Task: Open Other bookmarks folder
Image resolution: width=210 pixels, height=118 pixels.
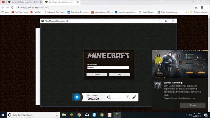Action: click(x=199, y=12)
